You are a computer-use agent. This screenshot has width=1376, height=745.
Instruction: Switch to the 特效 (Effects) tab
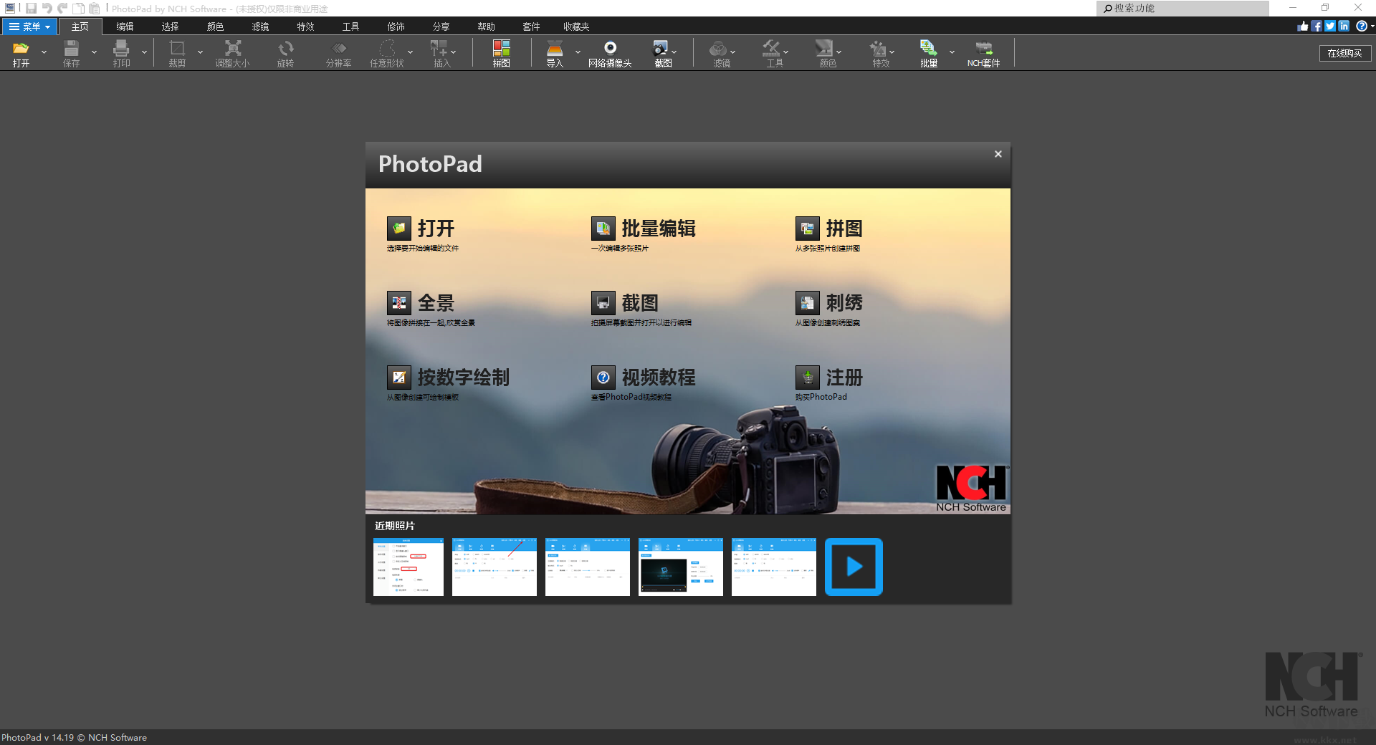click(x=305, y=27)
